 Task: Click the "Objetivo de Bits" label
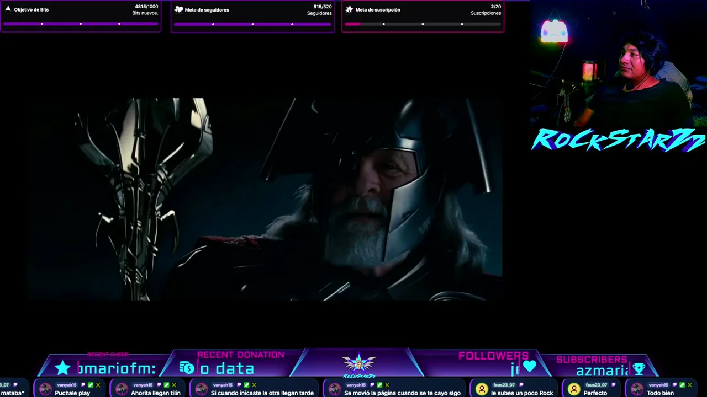(x=31, y=10)
